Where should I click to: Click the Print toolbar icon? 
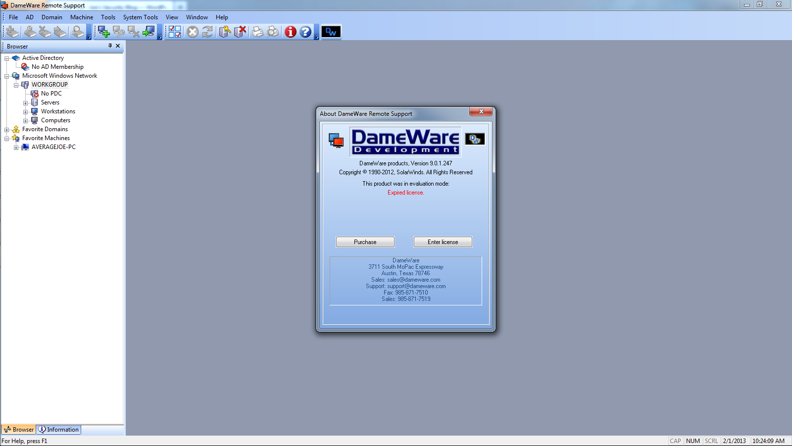258,32
